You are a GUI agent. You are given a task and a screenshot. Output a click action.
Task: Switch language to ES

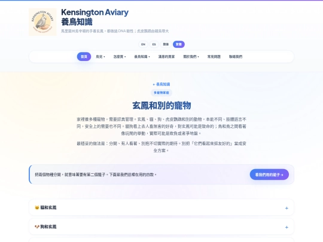[x=154, y=44]
